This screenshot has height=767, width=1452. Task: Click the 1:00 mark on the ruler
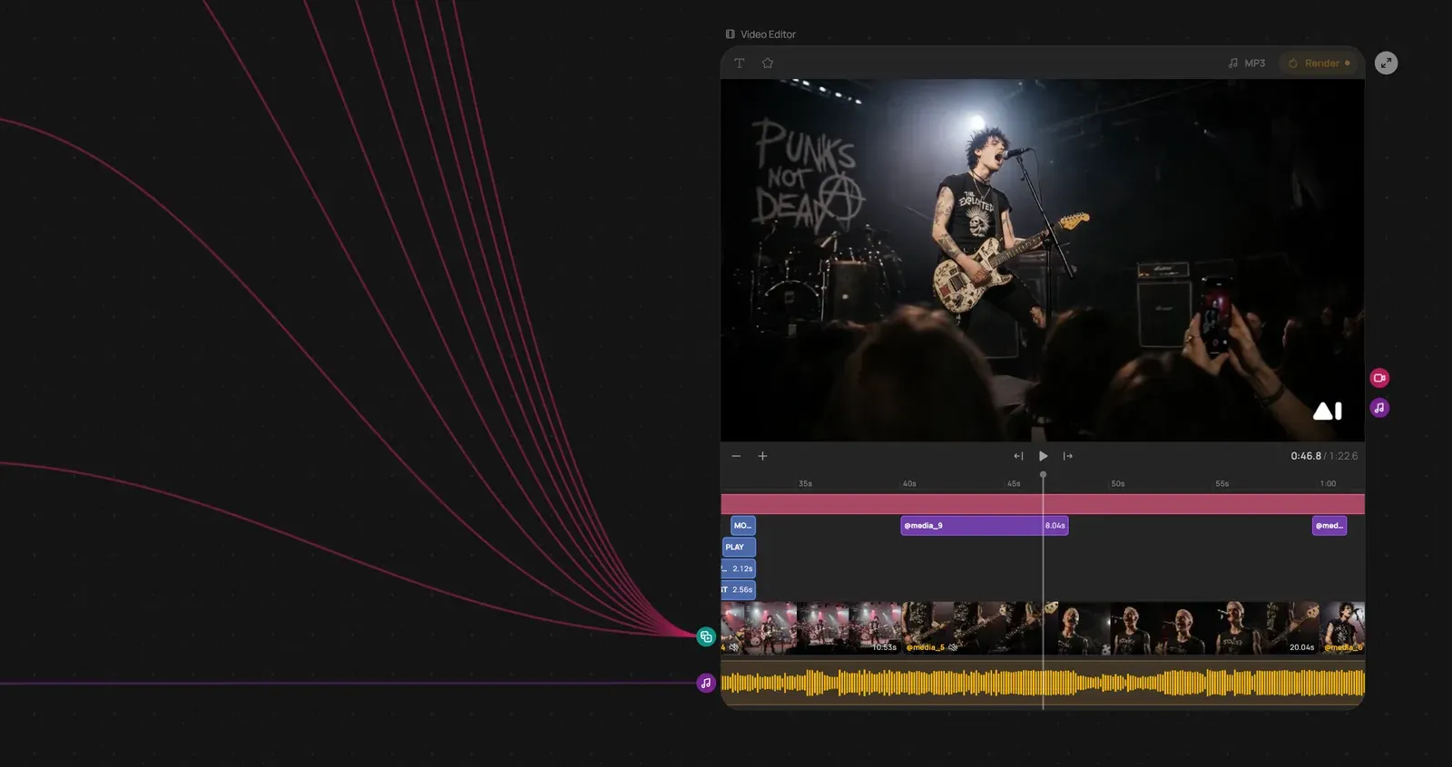(1328, 484)
